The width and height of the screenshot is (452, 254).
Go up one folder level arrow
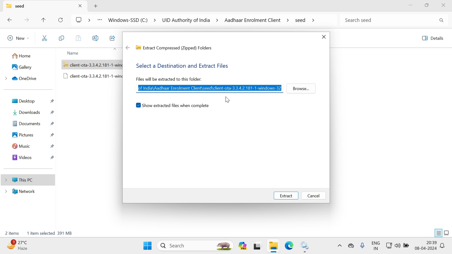[x=44, y=20]
